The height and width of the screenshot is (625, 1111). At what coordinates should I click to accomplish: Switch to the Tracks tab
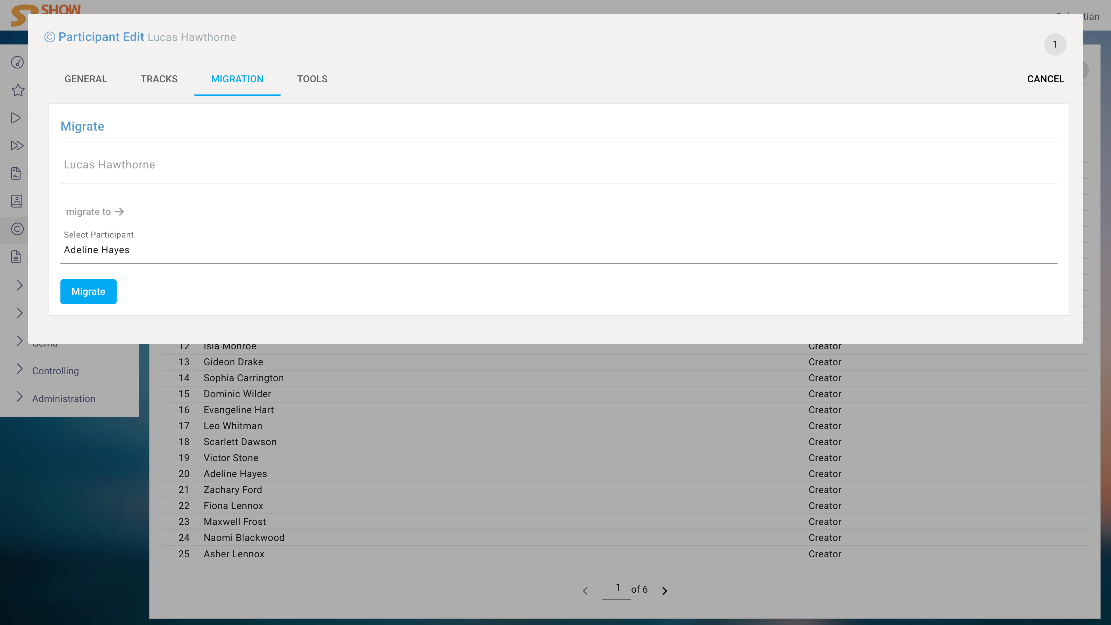pos(159,79)
